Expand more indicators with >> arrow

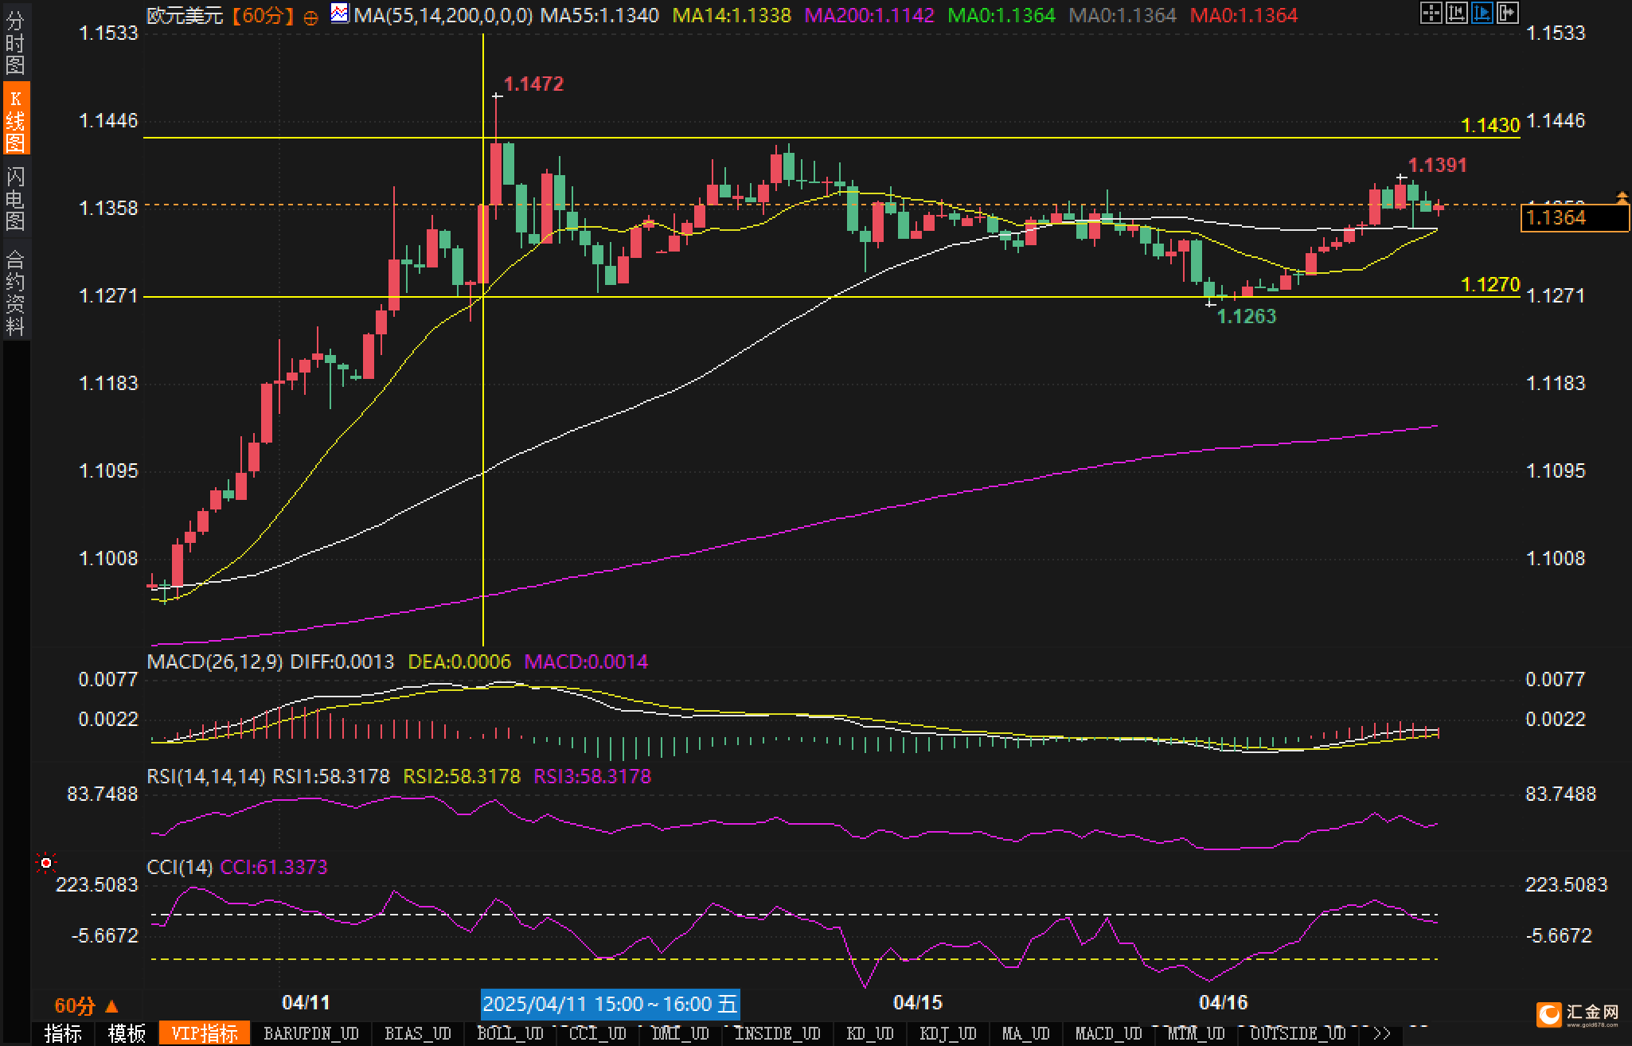pos(1381,1034)
